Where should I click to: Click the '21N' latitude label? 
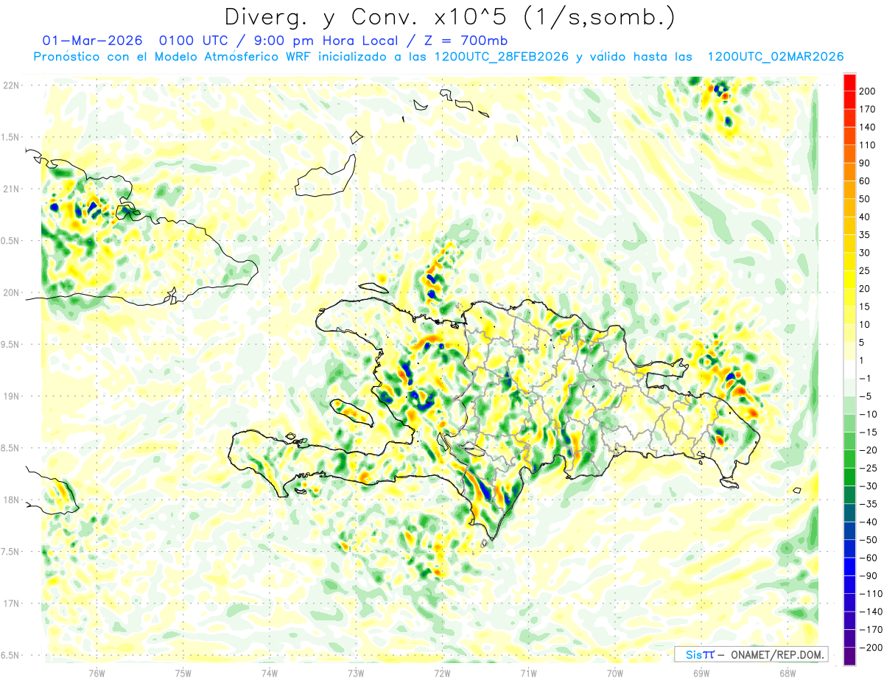pos(10,189)
